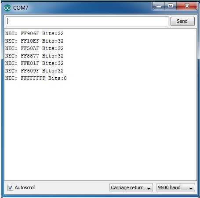Image resolution: width=200 pixels, height=198 pixels.
Task: Click the arrow on Carriage return dropdown
Action: (149, 188)
